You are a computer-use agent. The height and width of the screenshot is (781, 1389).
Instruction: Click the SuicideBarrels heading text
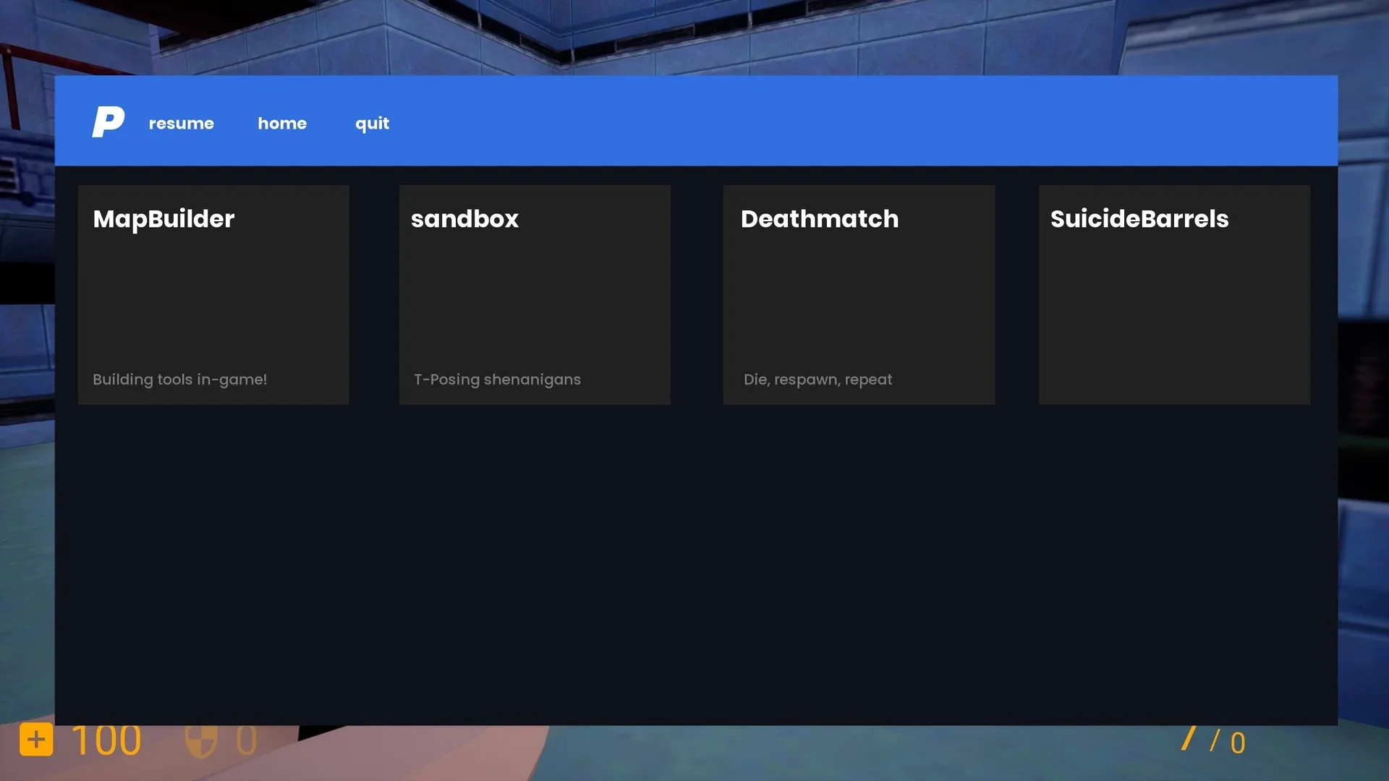1139,219
